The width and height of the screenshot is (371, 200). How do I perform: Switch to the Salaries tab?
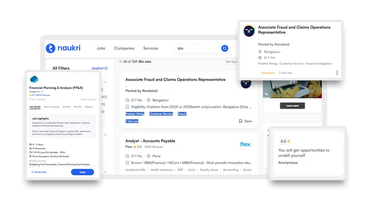point(89,107)
